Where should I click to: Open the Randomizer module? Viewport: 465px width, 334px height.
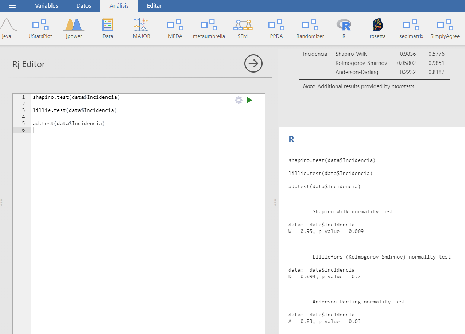pos(310,28)
